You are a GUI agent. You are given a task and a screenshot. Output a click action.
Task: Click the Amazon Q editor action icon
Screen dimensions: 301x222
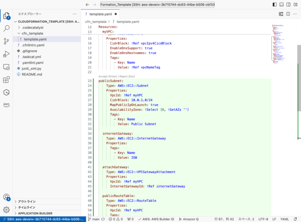pyautogui.click(x=281, y=14)
